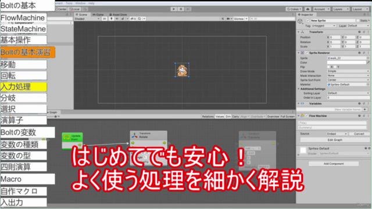
Task: Click the Pause button in the toolbar
Action: point(181,9)
